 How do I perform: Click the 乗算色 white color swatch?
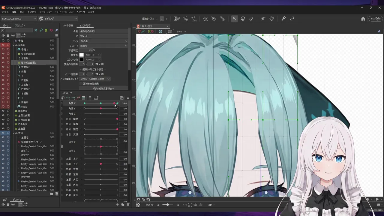pos(81,55)
